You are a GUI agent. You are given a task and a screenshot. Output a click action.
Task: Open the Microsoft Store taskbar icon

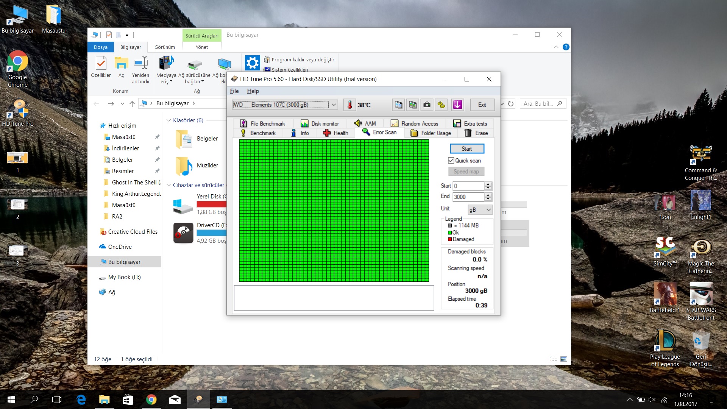pos(128,400)
